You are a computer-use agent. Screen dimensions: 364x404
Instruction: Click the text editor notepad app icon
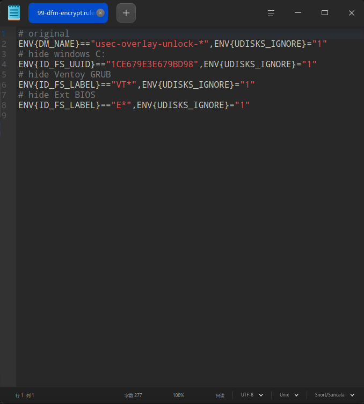[x=14, y=12]
